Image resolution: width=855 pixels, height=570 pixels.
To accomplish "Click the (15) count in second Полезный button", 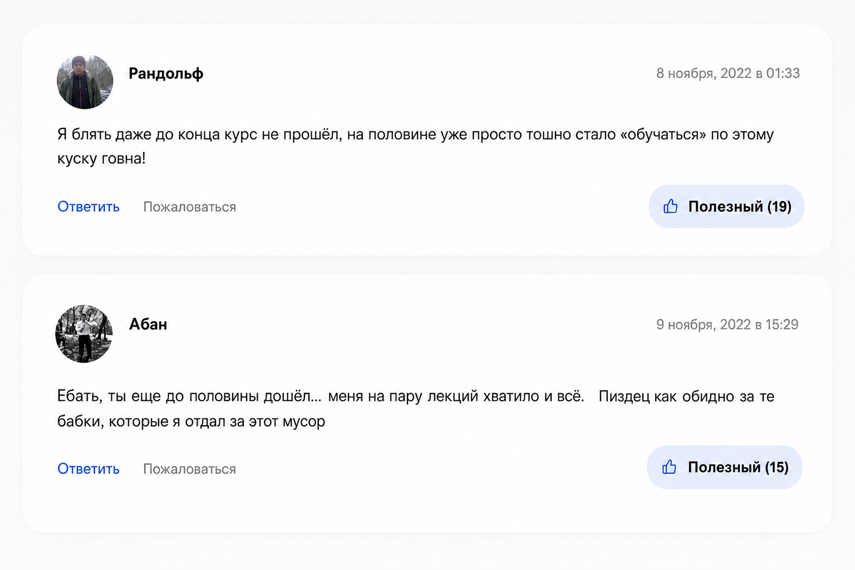I will [x=777, y=467].
